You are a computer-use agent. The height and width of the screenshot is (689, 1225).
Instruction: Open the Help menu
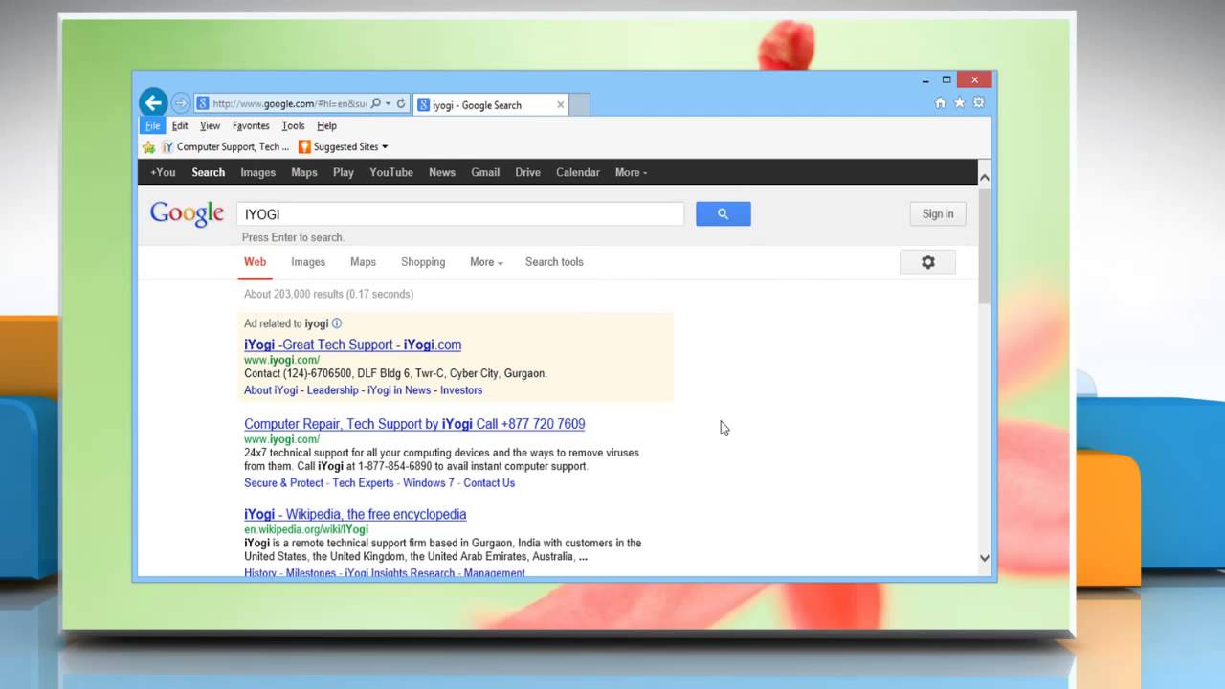tap(326, 125)
